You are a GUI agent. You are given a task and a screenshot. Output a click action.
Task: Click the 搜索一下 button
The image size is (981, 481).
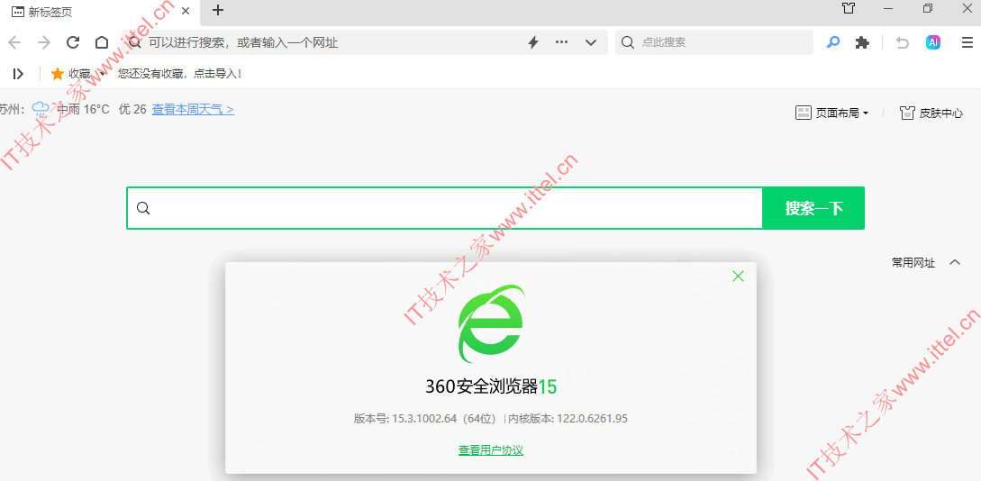814,208
